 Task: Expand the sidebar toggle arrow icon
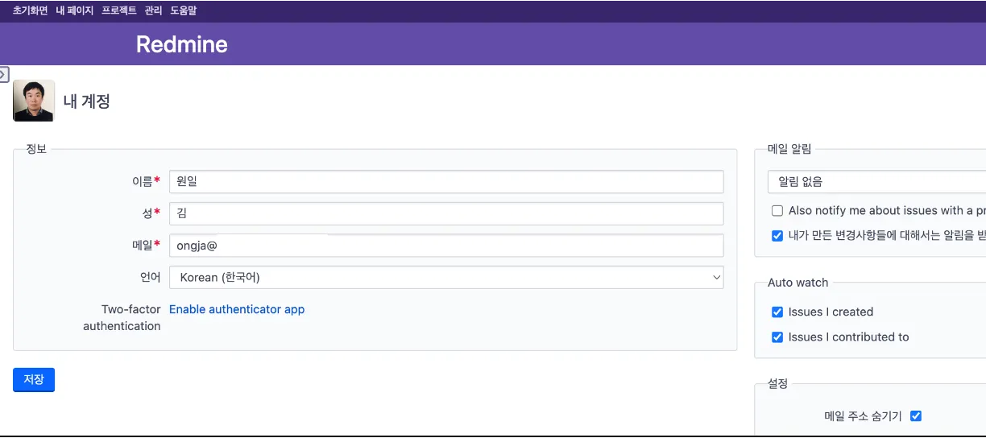3,75
